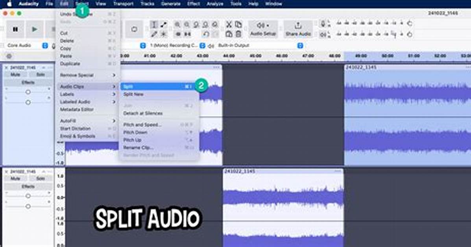471x247 pixels.
Task: Click the Zoom Toggle icon
Action: pyautogui.click(x=215, y=25)
